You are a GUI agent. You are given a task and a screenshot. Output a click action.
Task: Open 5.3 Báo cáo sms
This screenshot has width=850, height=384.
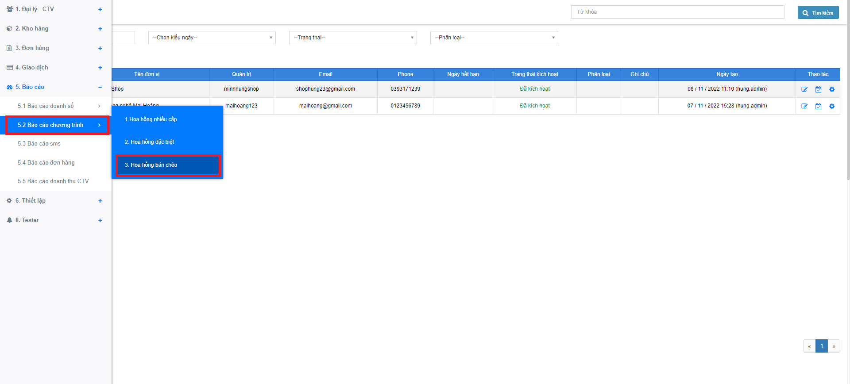39,144
